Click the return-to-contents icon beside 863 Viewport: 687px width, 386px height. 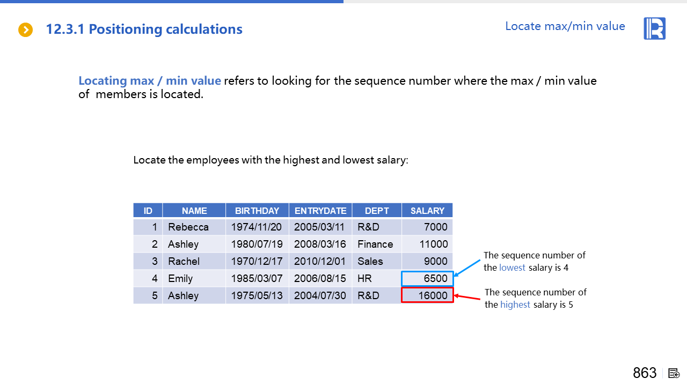(674, 373)
